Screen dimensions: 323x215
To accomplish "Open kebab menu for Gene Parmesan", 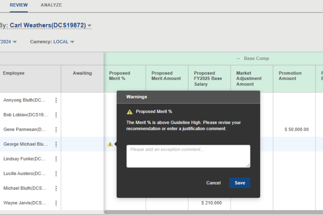I will pyautogui.click(x=56, y=130).
